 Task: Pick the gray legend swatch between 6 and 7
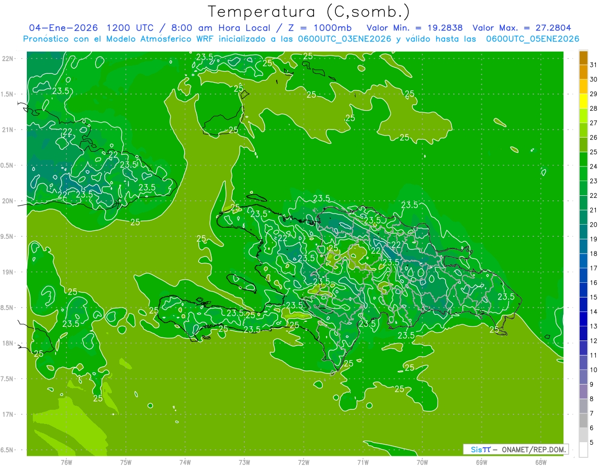coord(583,420)
